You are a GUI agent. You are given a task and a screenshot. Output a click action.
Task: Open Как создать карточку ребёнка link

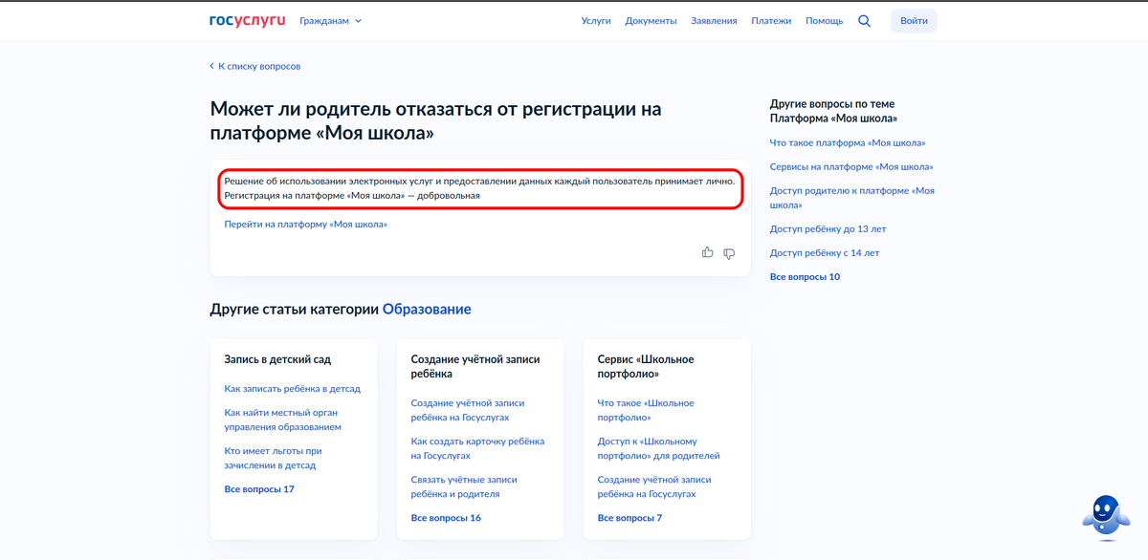(478, 448)
